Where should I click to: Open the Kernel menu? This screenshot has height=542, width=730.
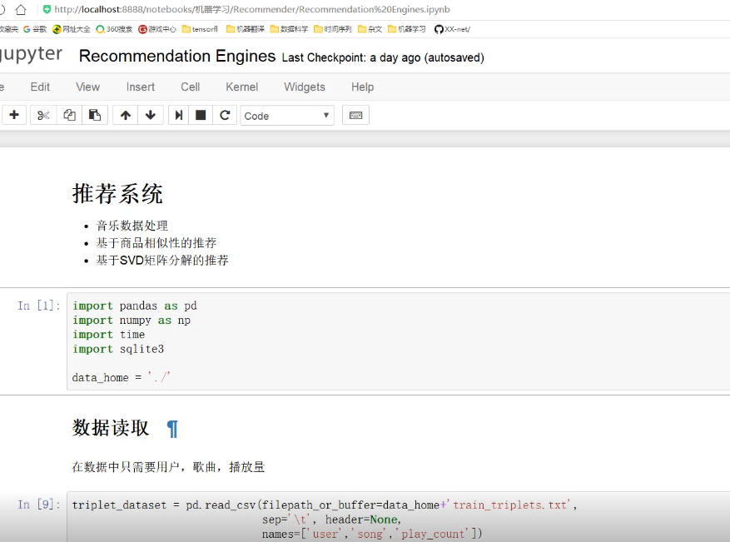[x=241, y=87]
